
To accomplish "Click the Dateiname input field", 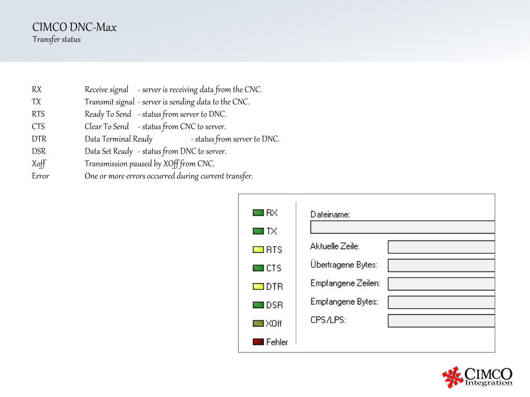I will 403,227.
